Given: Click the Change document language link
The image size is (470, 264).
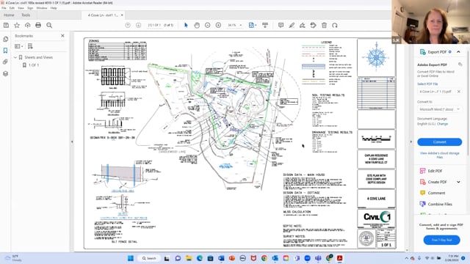Looking at the screenshot, I should point(442,124).
